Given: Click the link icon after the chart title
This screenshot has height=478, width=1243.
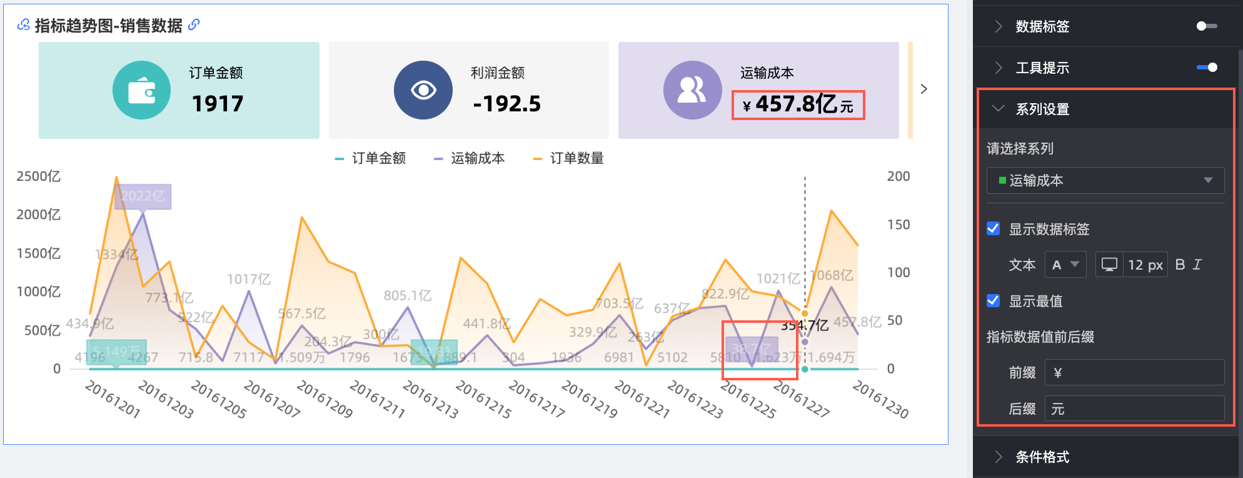Looking at the screenshot, I should click(x=194, y=24).
